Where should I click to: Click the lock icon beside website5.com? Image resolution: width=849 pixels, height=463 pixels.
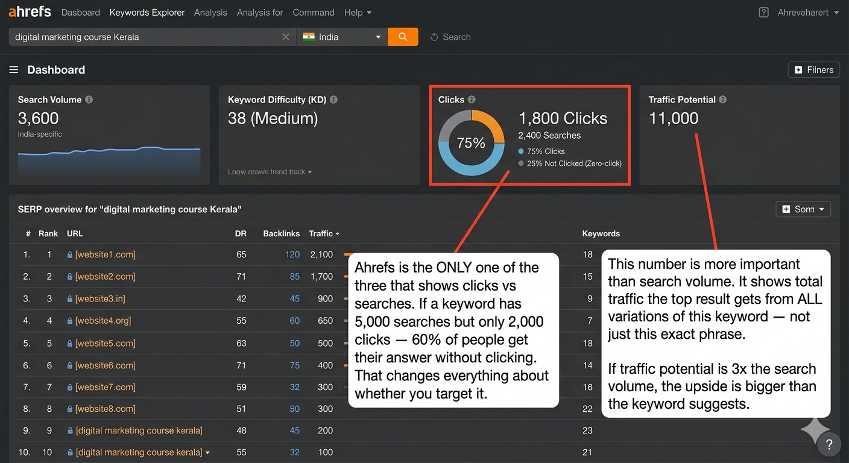70,344
